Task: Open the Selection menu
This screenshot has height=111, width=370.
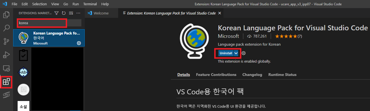Action: tap(39, 4)
